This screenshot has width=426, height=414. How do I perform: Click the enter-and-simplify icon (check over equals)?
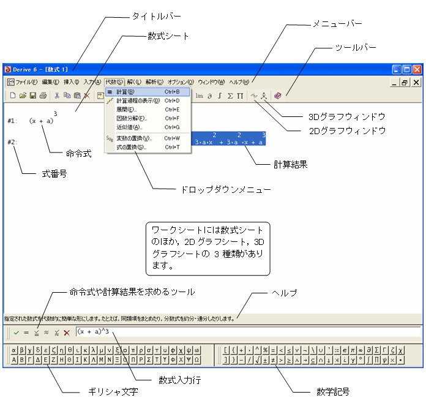[36, 333]
